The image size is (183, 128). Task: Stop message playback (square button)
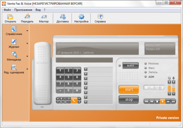tap(157, 101)
